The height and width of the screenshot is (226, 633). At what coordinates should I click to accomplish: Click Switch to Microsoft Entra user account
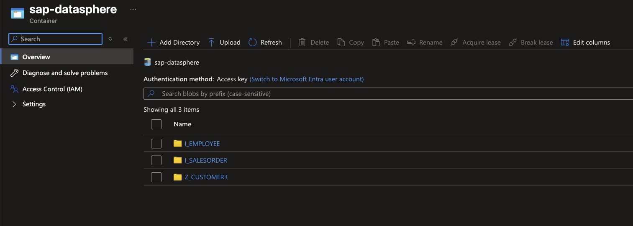click(307, 79)
